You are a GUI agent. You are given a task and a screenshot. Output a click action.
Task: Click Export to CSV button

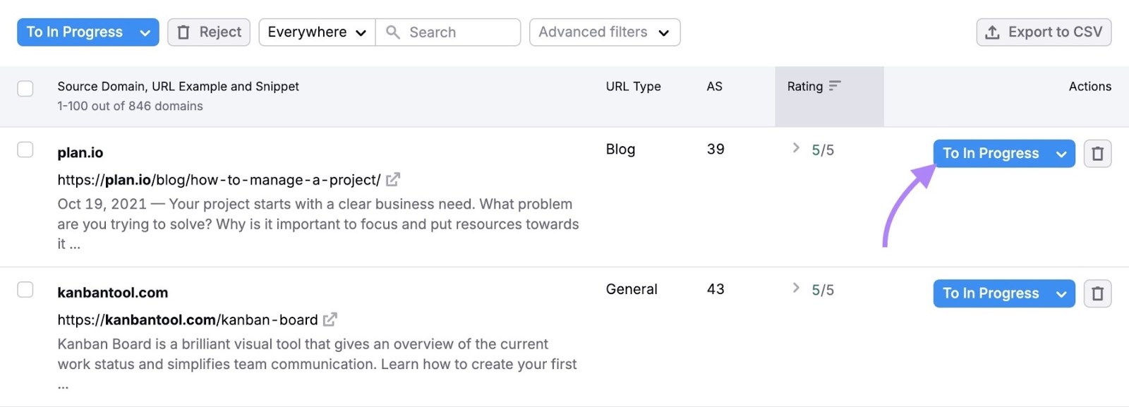tap(1044, 32)
